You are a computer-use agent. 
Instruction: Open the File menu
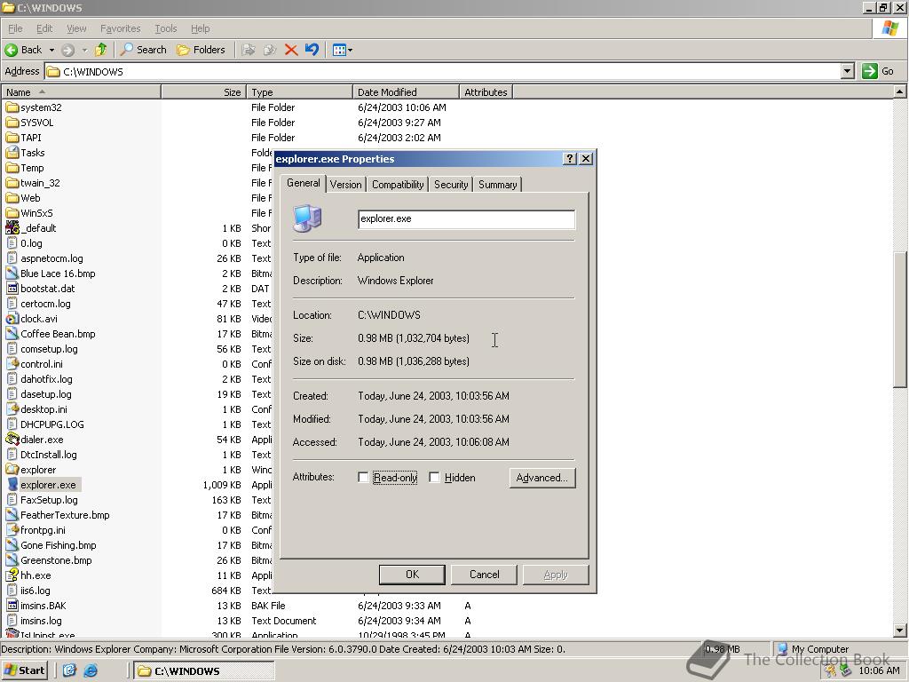(x=15, y=28)
